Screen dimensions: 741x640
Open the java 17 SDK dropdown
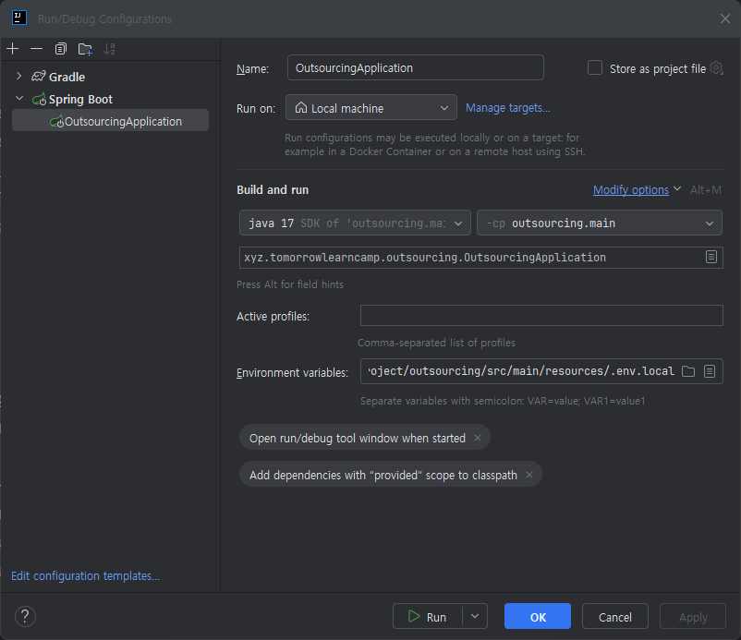(x=355, y=223)
